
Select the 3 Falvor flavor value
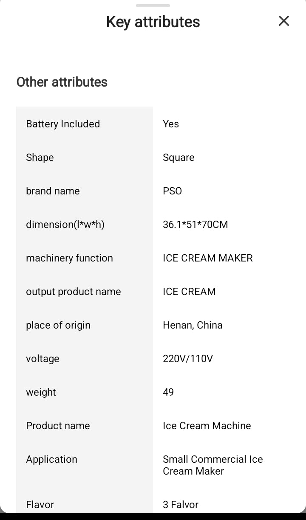tap(181, 505)
